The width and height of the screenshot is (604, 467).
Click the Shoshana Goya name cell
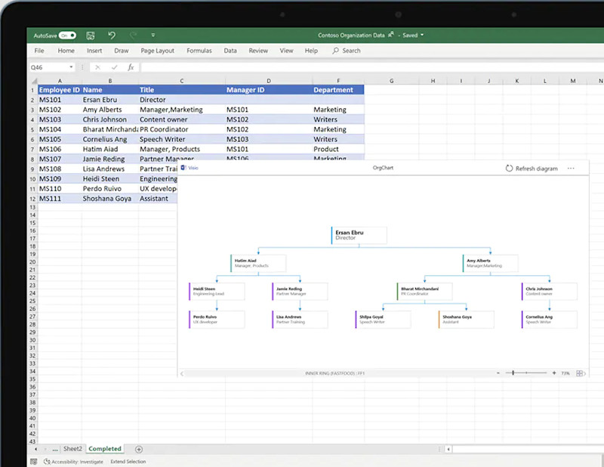tap(109, 199)
